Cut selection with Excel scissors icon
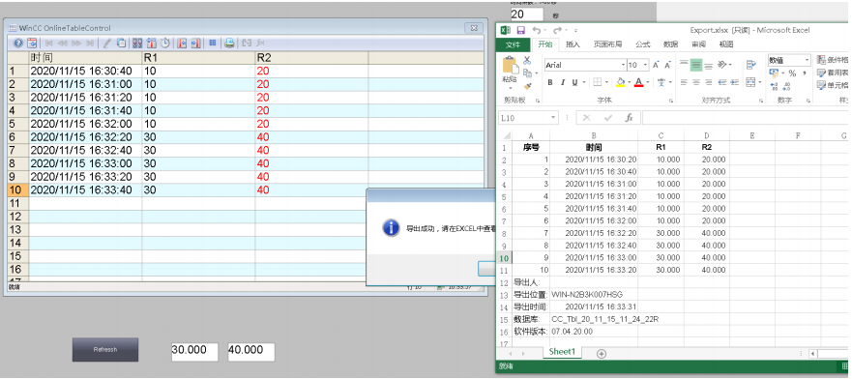Image resolution: width=852 pixels, height=379 pixels. tap(527, 60)
